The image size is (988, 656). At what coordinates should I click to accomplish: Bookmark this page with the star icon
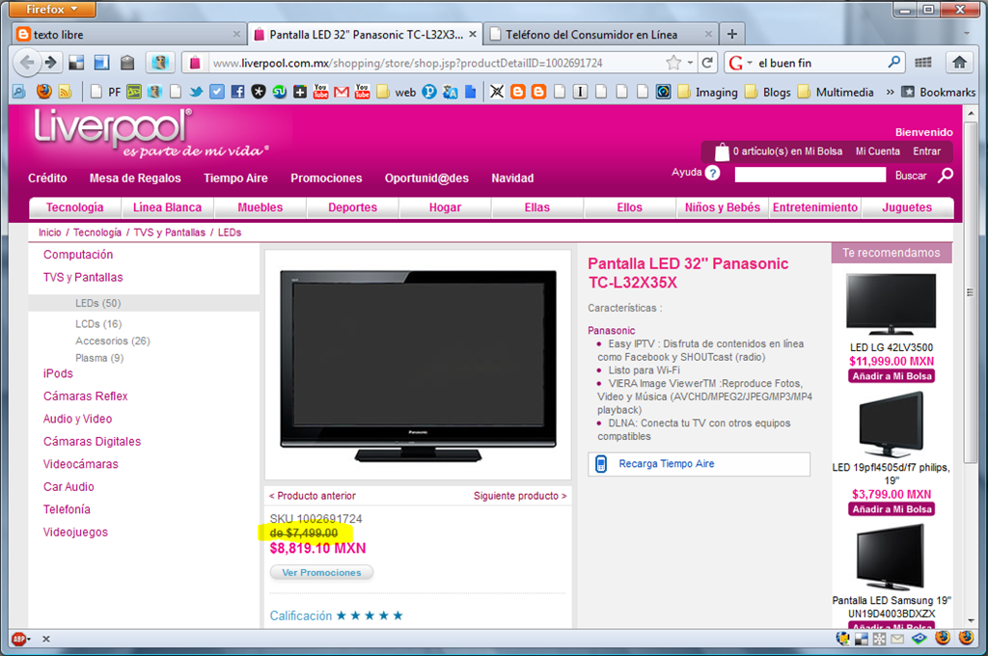(x=673, y=63)
